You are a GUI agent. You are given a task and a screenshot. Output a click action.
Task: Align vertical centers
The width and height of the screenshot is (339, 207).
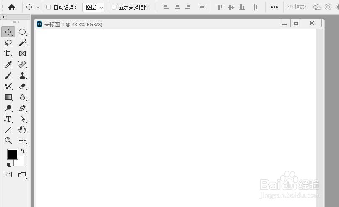[231, 8]
